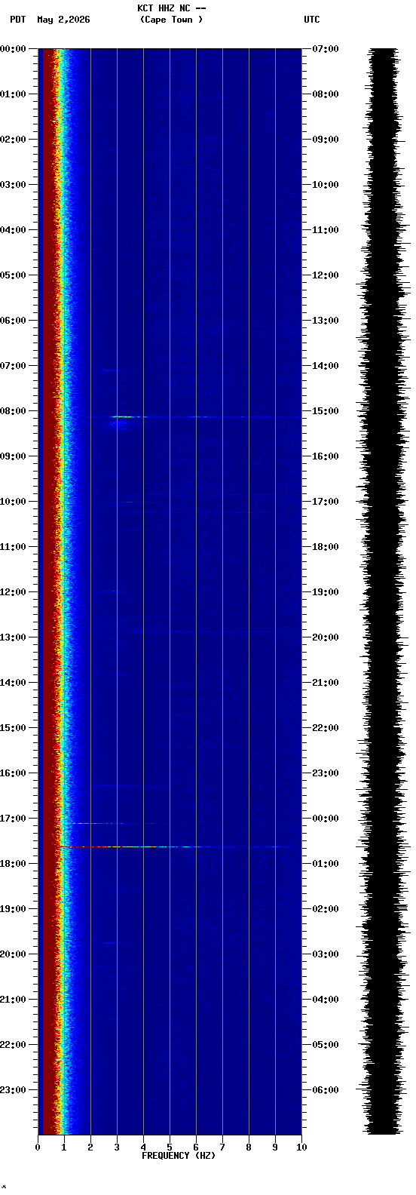Select the PDT axis "12:00" time label
This screenshot has height=1195, width=416.
(x=13, y=592)
